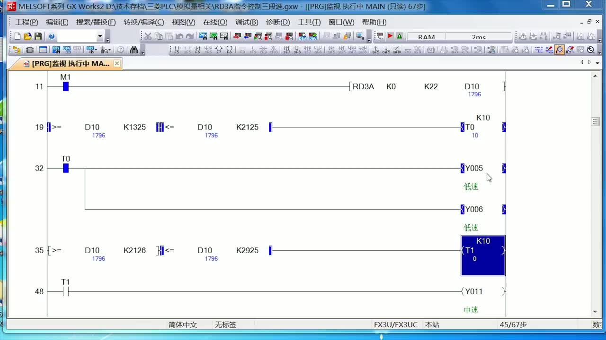Viewport: 606px width, 340px height.
Task: Click the caF5 falling edge icon
Action: point(386,50)
